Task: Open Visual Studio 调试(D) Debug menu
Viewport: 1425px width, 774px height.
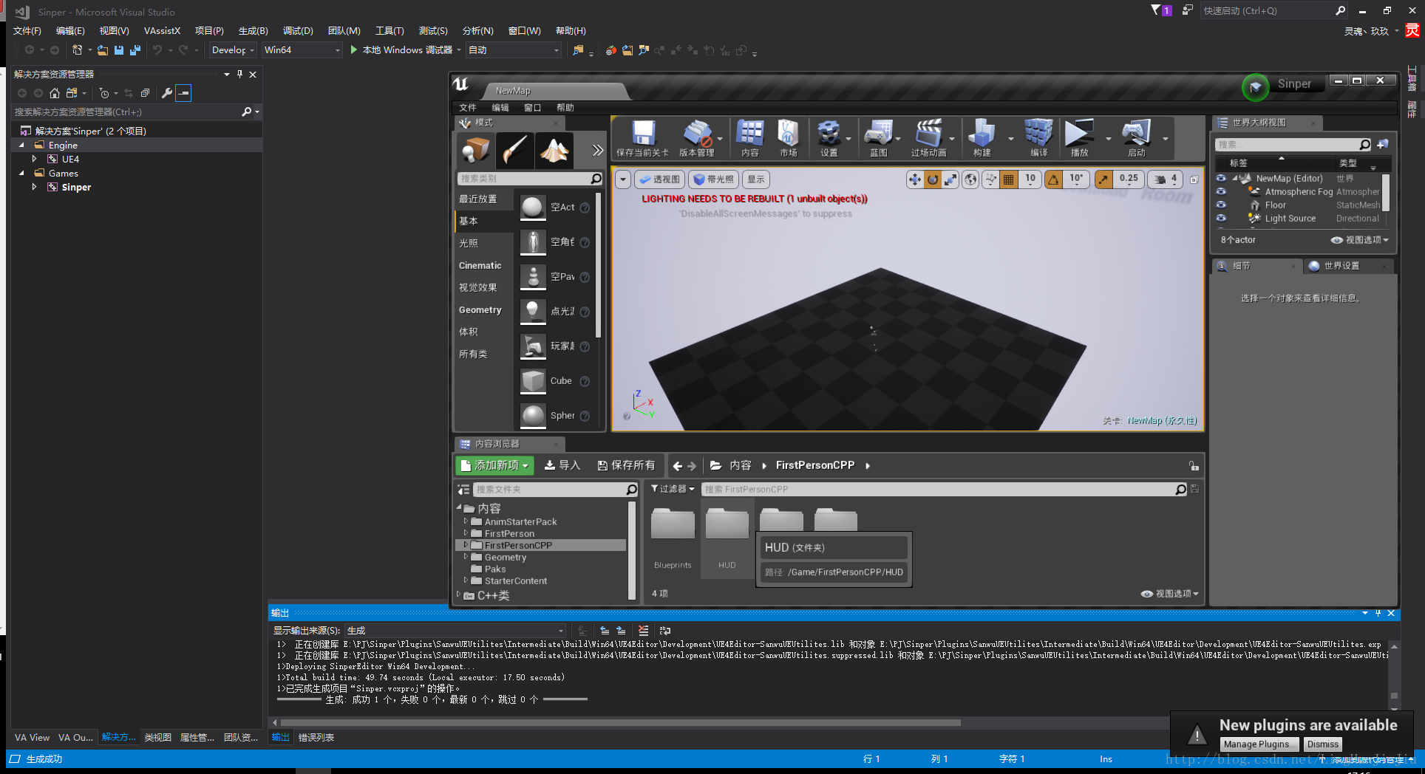Action: [298, 31]
